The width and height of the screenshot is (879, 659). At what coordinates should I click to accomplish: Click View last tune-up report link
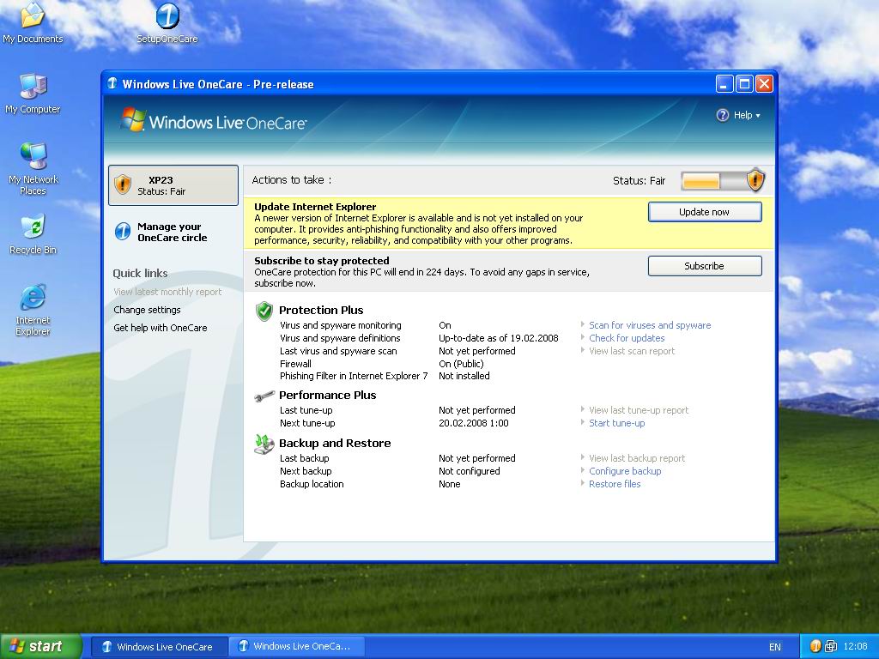(x=639, y=410)
